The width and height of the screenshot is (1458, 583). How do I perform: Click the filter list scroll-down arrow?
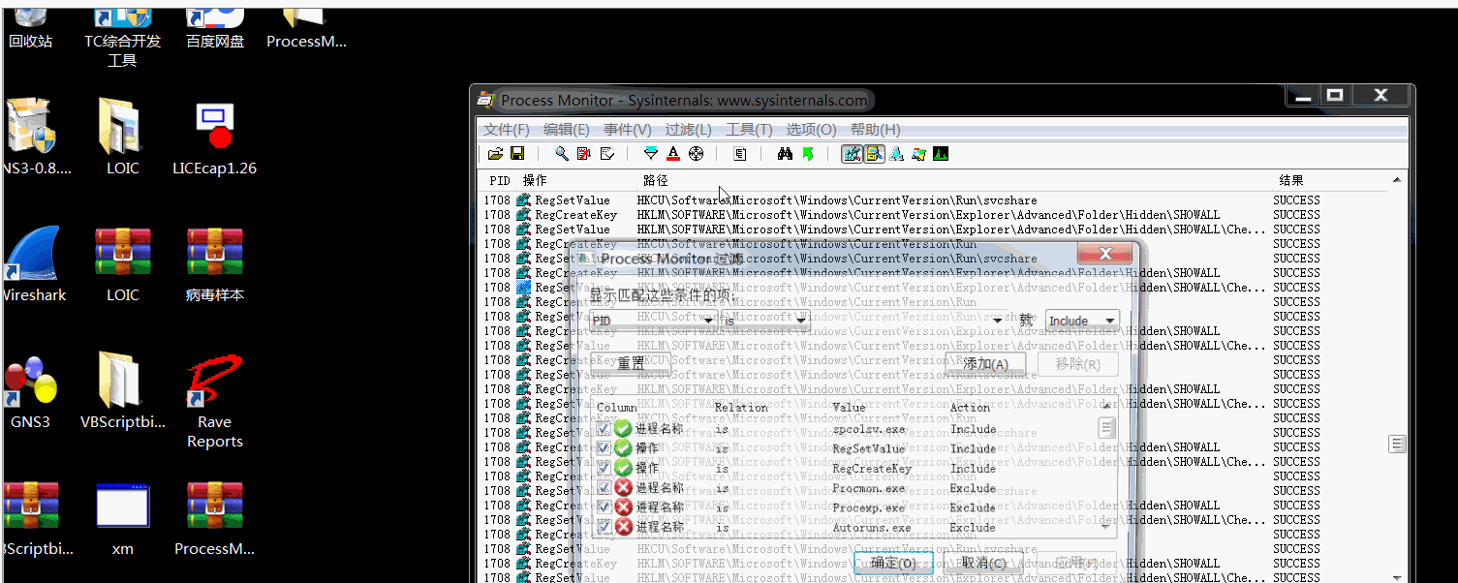point(1106,526)
